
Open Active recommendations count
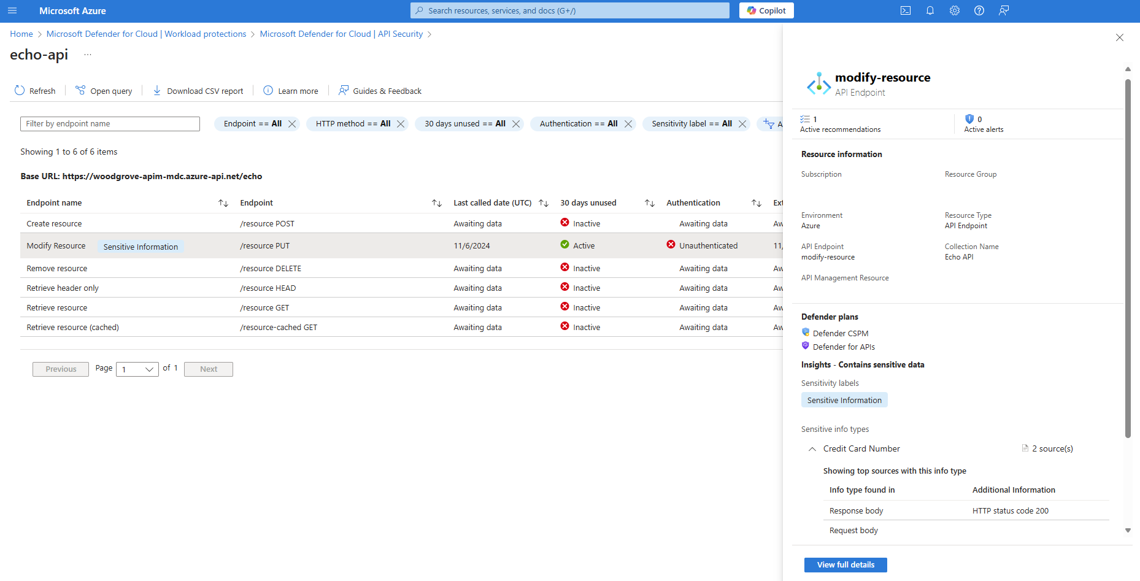click(840, 124)
